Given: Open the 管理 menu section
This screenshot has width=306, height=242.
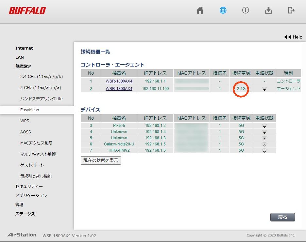Looking at the screenshot, I should pos(19,205).
